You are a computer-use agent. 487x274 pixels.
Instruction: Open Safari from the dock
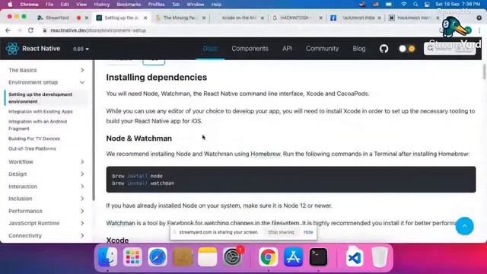pos(158,257)
